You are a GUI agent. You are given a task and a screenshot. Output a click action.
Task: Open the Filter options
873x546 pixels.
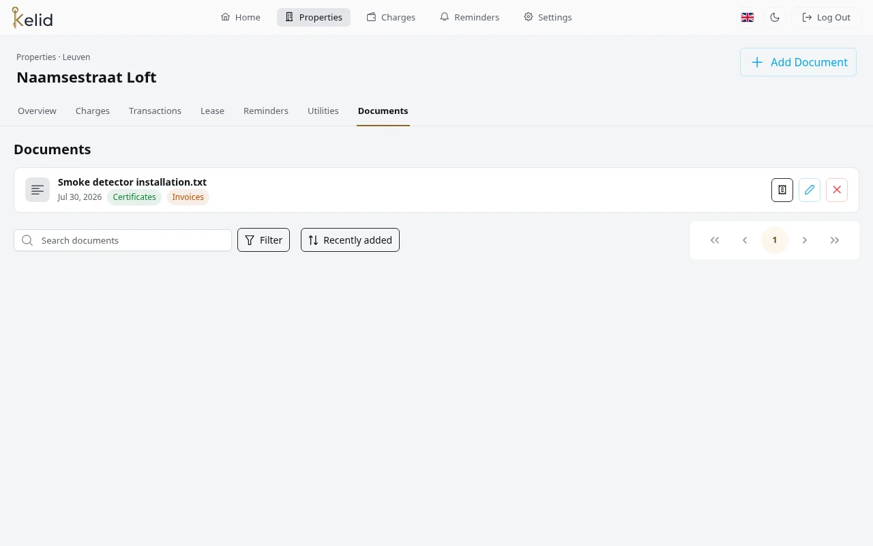pyautogui.click(x=263, y=240)
